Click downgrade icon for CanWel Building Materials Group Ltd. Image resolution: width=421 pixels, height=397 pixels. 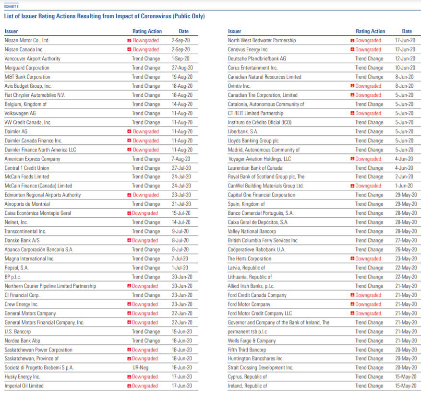[x=352, y=186]
